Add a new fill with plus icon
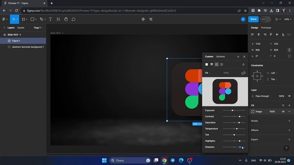 click(289, 105)
